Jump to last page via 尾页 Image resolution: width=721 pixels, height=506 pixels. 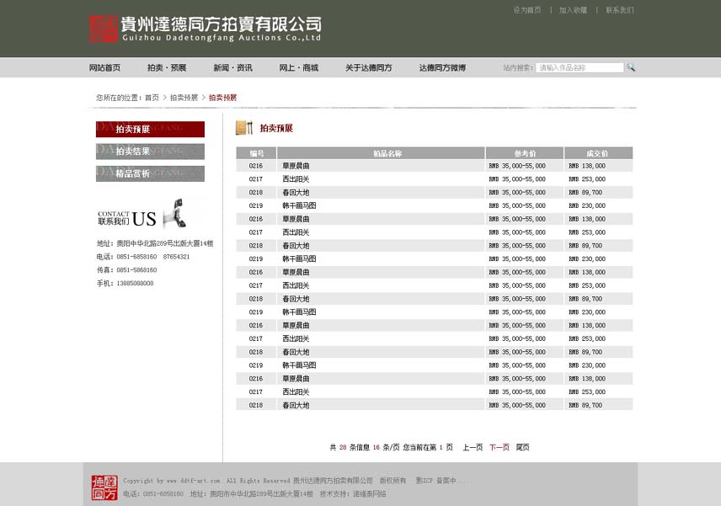tap(522, 447)
